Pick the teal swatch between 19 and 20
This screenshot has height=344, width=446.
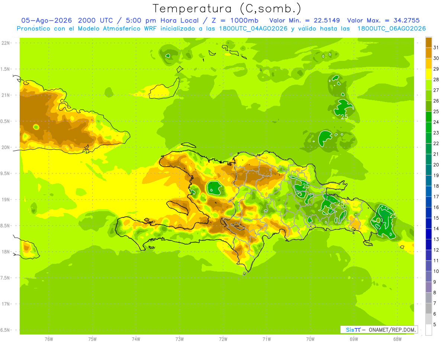(429, 170)
